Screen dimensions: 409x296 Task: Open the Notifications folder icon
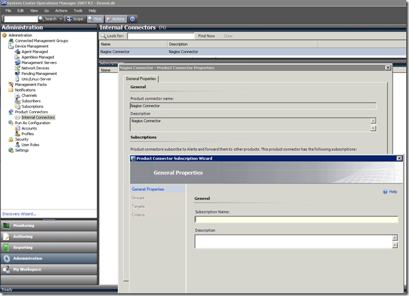[11, 90]
